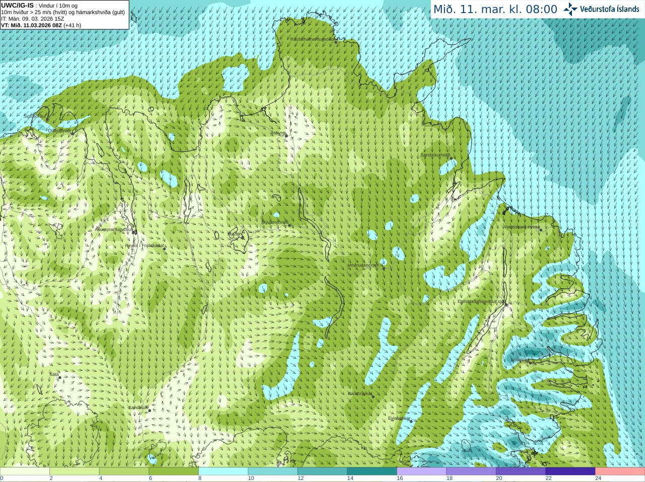This screenshot has width=645, height=482.
Task: Click the 10m hviður > 25 m/s description line
Action: pyautogui.click(x=63, y=12)
